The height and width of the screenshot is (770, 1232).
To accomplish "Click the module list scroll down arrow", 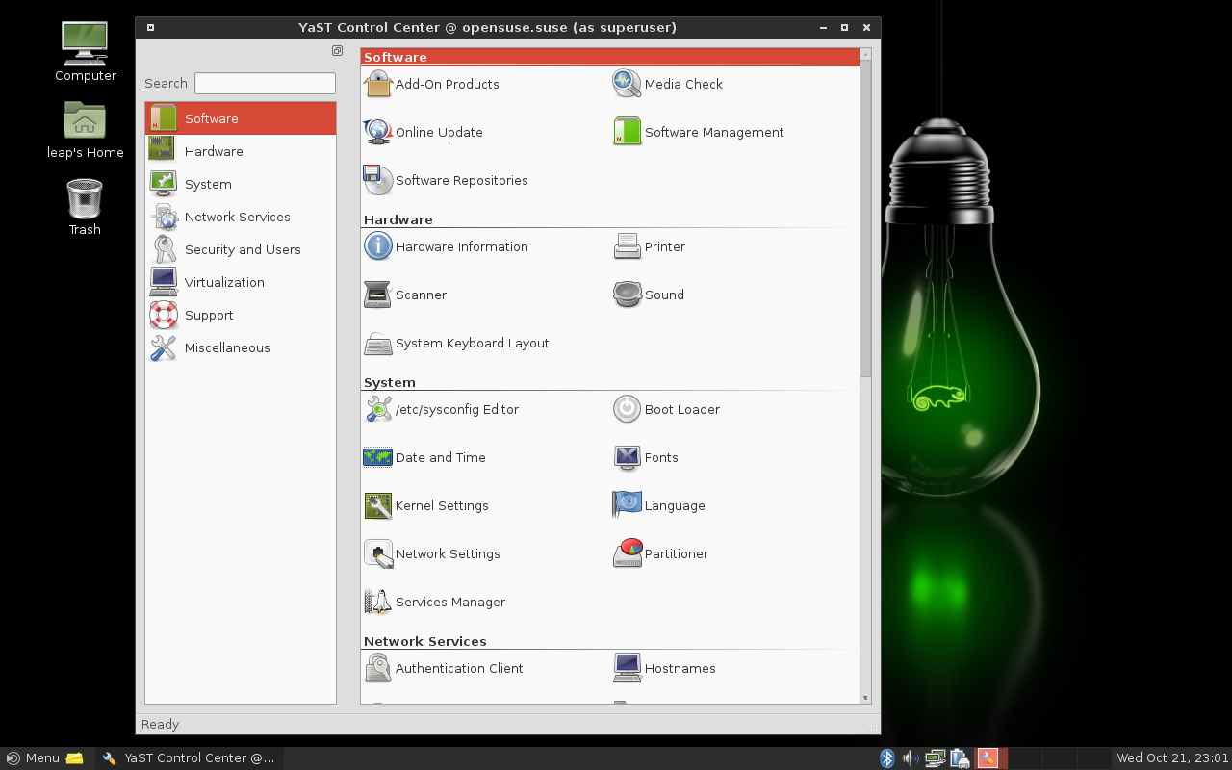I will coord(865,697).
